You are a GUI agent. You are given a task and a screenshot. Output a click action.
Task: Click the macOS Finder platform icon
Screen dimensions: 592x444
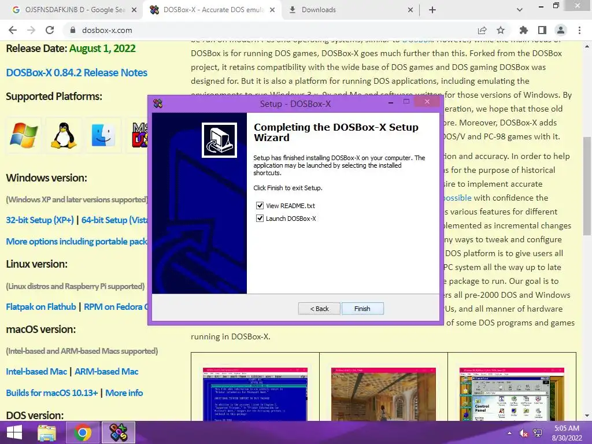coord(103,135)
